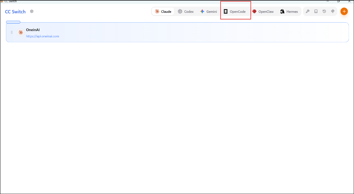Maximize the CC Switch window

pos(338,1)
